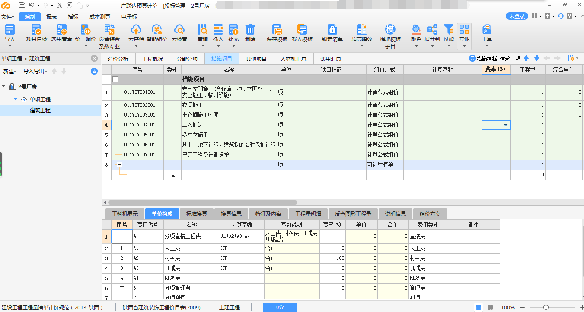Viewport: 584px width, 312px height.
Task: Click 锁定清单 lock list icon
Action: tap(332, 29)
